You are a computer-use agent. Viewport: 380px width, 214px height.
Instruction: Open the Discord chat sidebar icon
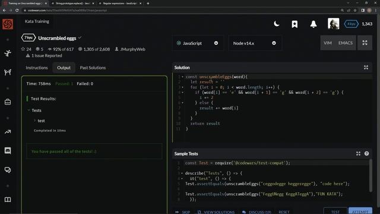tap(8, 150)
